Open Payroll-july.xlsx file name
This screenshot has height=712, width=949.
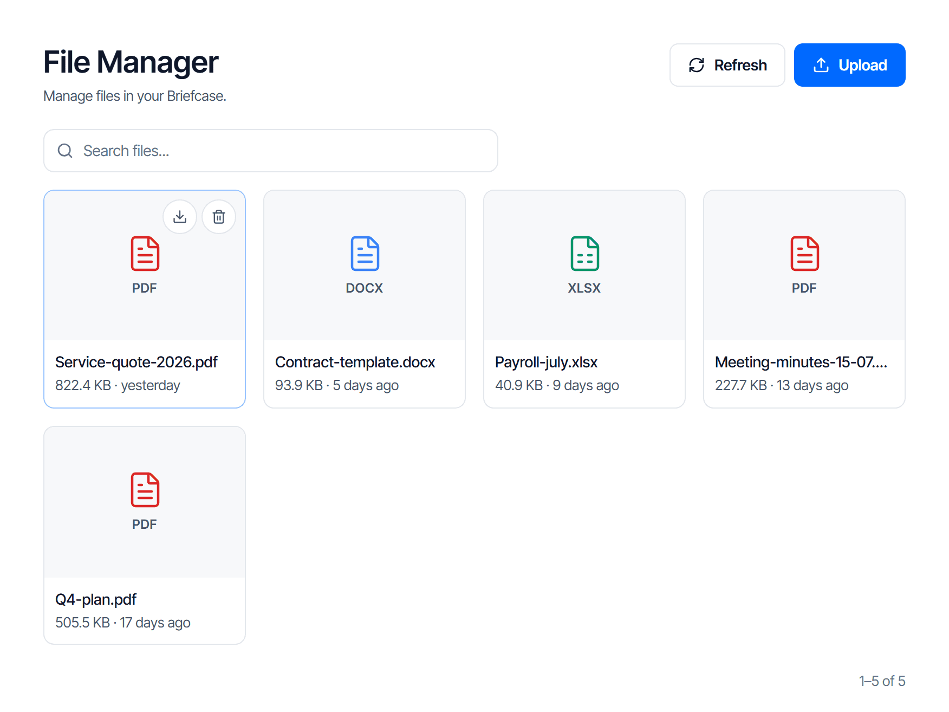pos(546,362)
